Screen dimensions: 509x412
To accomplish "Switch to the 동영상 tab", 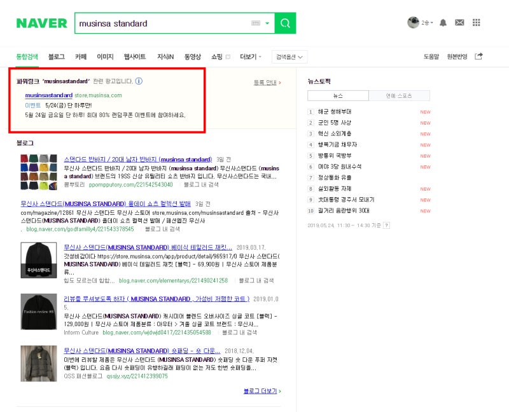I will click(193, 57).
